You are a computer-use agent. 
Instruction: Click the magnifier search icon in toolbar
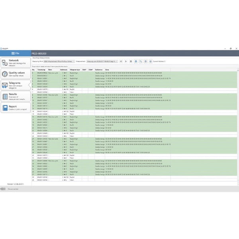coord(141,61)
